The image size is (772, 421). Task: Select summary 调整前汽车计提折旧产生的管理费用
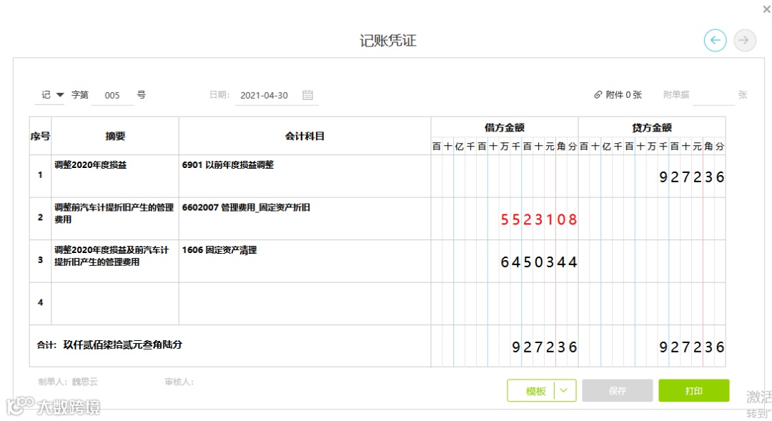[x=114, y=213]
